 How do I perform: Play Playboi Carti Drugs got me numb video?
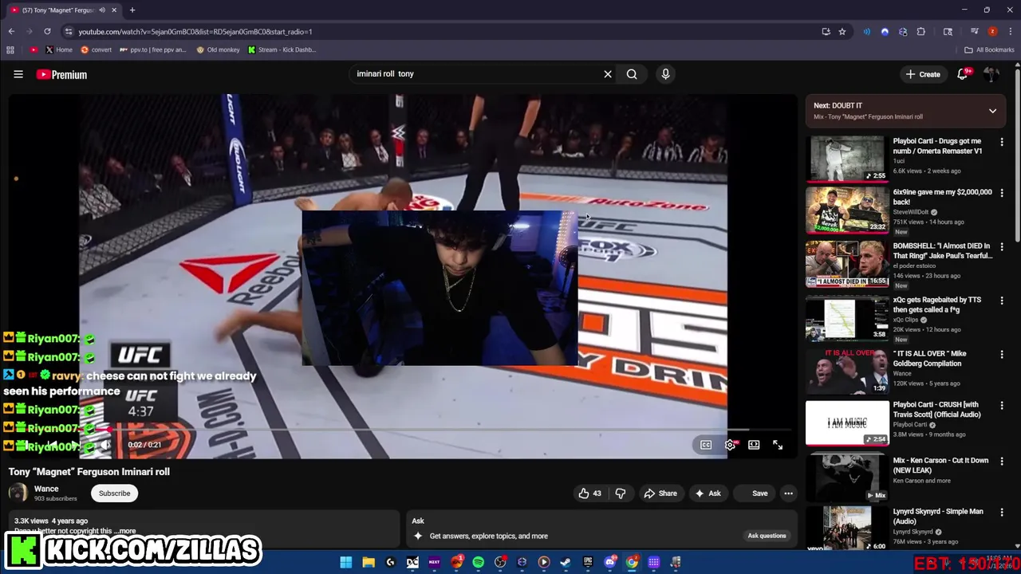click(847, 158)
